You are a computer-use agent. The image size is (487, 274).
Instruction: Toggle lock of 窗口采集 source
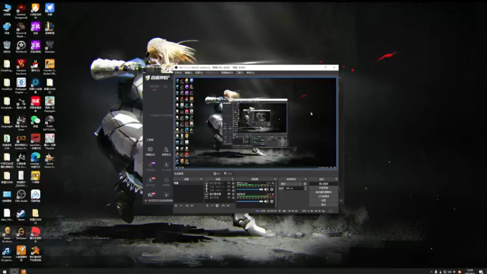point(233,197)
